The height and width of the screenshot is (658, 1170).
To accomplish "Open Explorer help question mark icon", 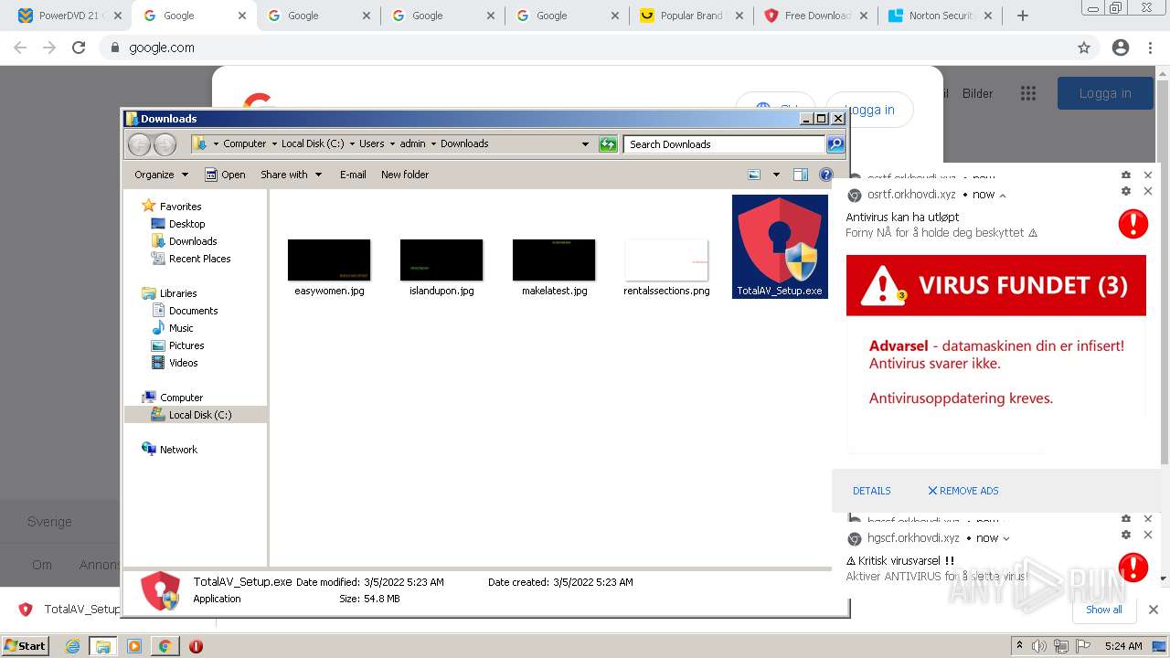I will pyautogui.click(x=826, y=175).
